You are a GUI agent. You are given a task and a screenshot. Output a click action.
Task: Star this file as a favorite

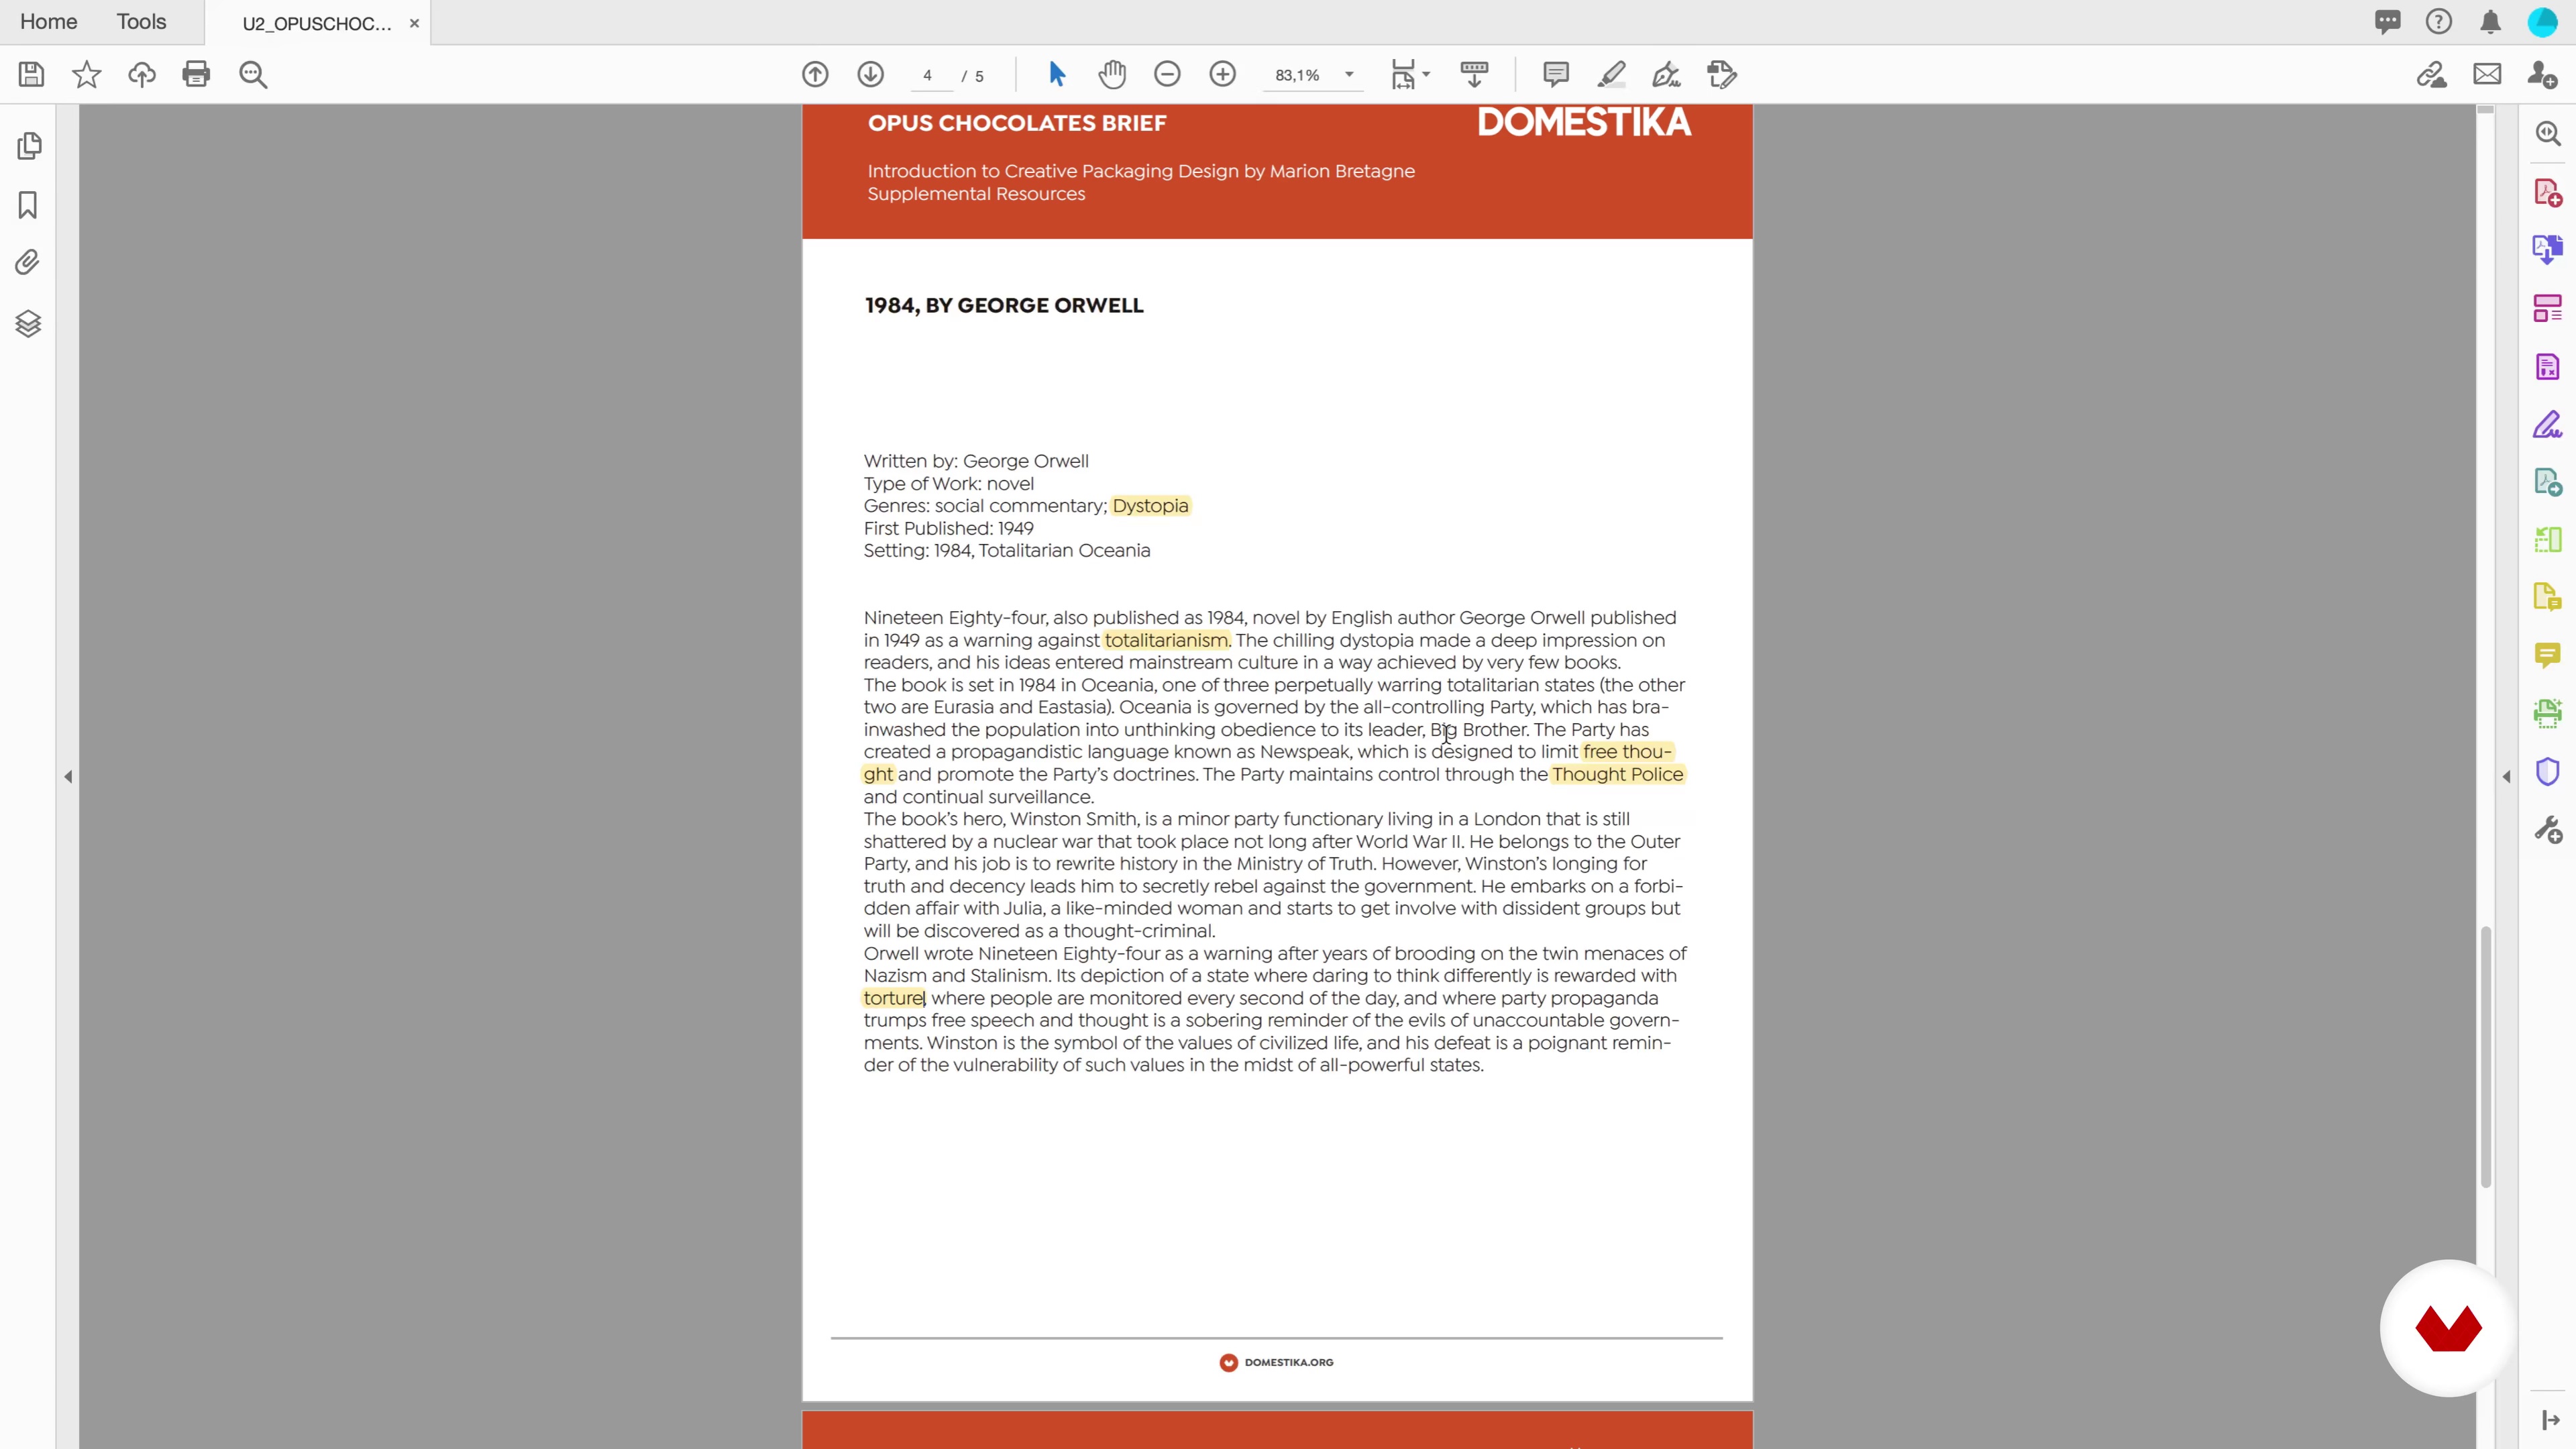click(x=86, y=74)
